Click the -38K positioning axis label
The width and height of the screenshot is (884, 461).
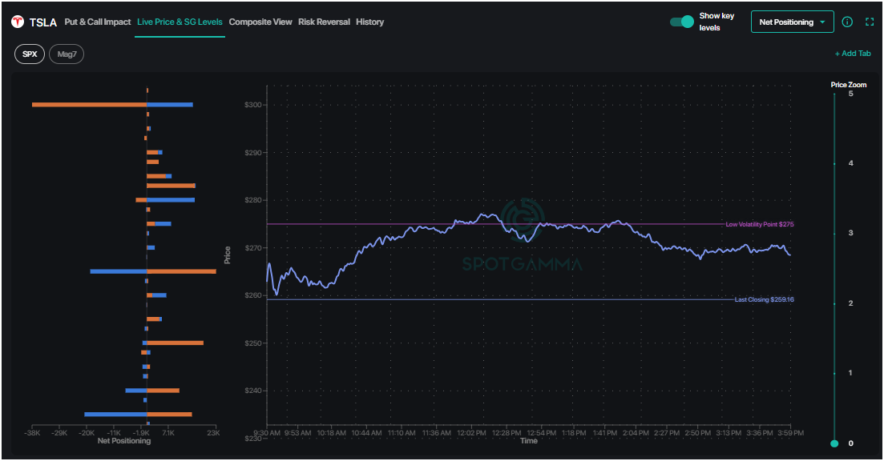pos(32,433)
